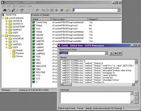Select the Routines folder under USER
Image resolution: width=141 pixels, height=111 pixels.
18,53
